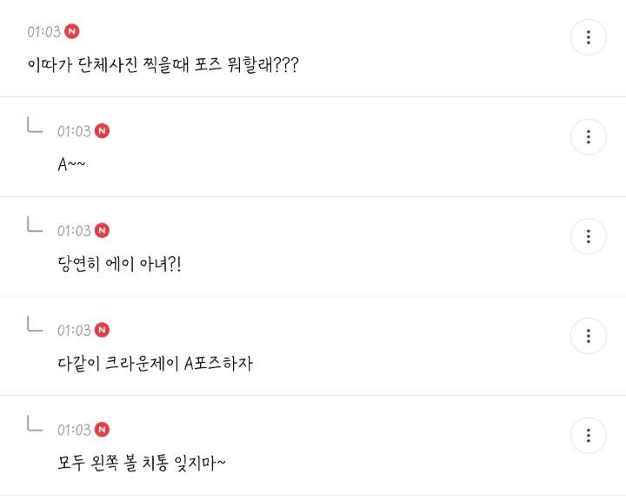Open the more options menu for the "당연히 에이 아녀?!" reply

(589, 236)
